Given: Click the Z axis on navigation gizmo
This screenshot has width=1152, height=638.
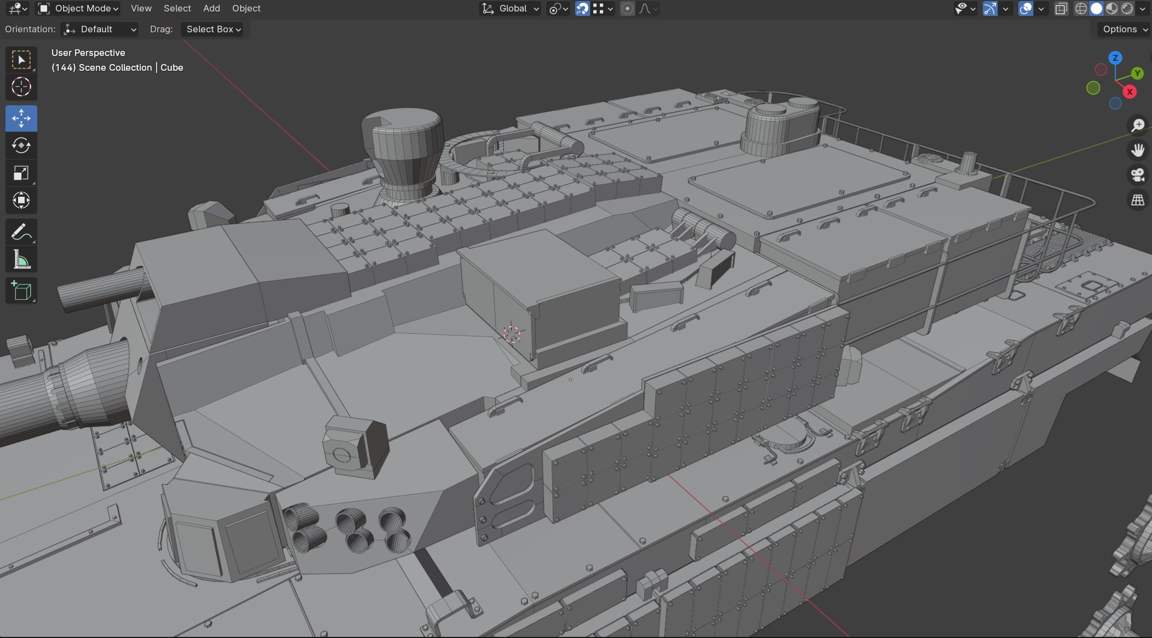Looking at the screenshot, I should pos(1115,58).
